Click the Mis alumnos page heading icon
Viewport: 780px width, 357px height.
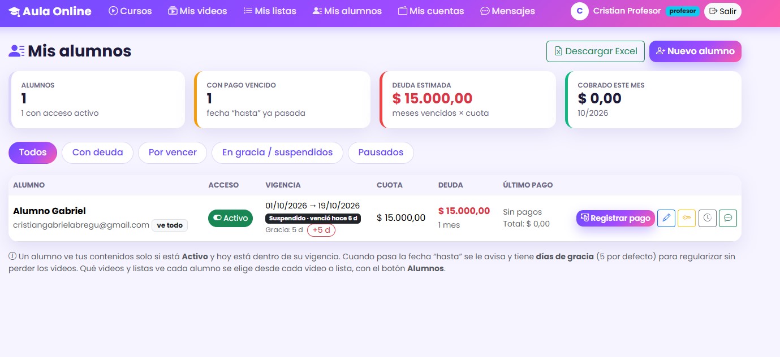[16, 51]
